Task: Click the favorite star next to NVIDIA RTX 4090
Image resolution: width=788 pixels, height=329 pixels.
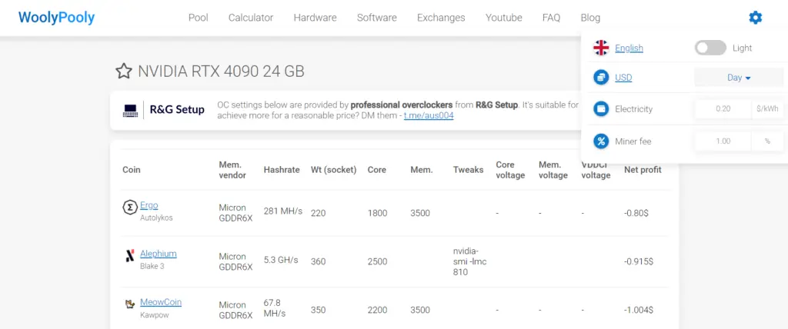Action: tap(124, 71)
